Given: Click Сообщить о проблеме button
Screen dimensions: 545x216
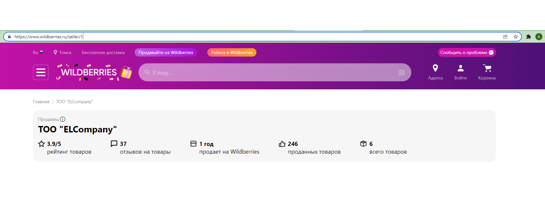Looking at the screenshot, I should (x=467, y=52).
